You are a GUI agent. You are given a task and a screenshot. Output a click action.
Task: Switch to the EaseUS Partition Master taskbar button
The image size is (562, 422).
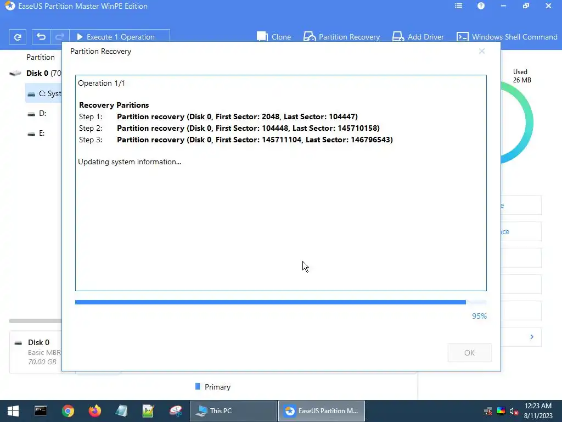322,411
